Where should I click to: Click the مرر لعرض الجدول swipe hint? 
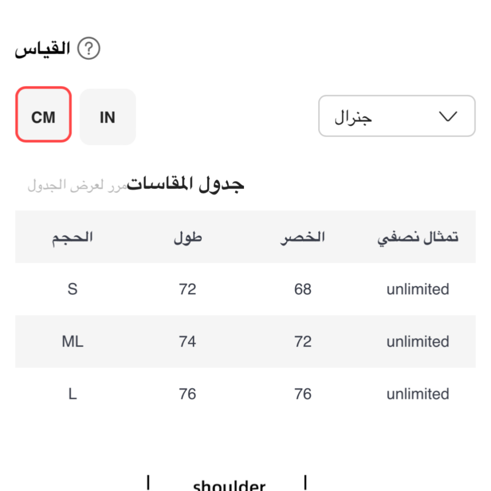pos(77,186)
